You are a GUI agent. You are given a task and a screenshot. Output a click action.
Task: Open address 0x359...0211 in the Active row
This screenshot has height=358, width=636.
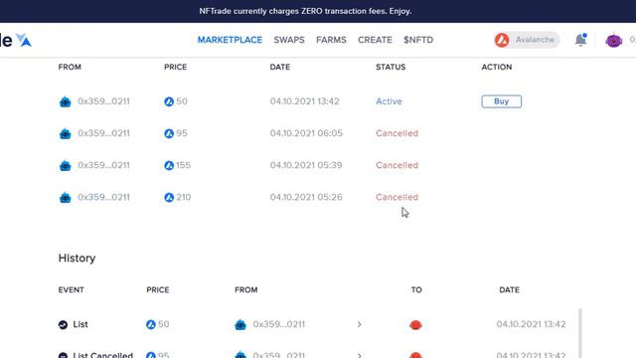[103, 101]
